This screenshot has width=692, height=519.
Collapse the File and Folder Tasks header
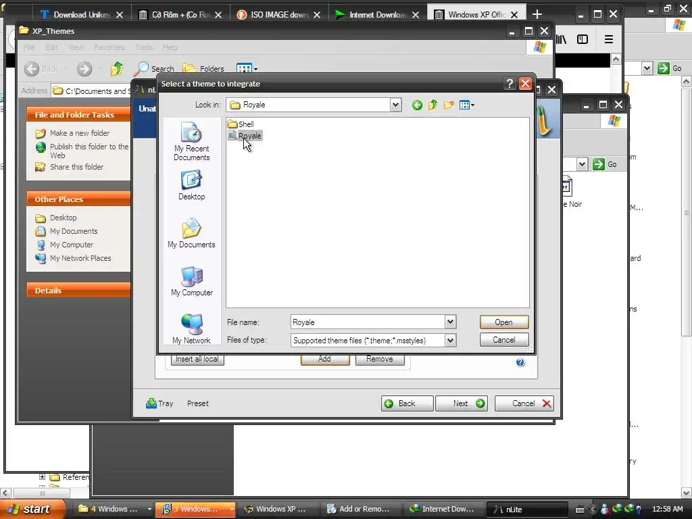pyautogui.click(x=78, y=115)
